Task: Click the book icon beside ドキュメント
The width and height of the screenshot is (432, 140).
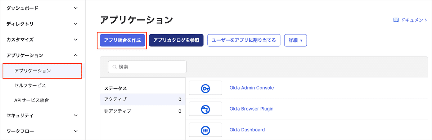Action: pos(396,20)
